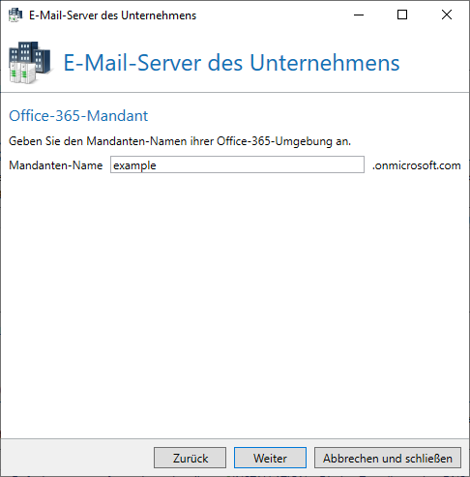Image resolution: width=470 pixels, height=477 pixels.
Task: Minimize the E-Mail-Server dialog window
Action: click(359, 15)
